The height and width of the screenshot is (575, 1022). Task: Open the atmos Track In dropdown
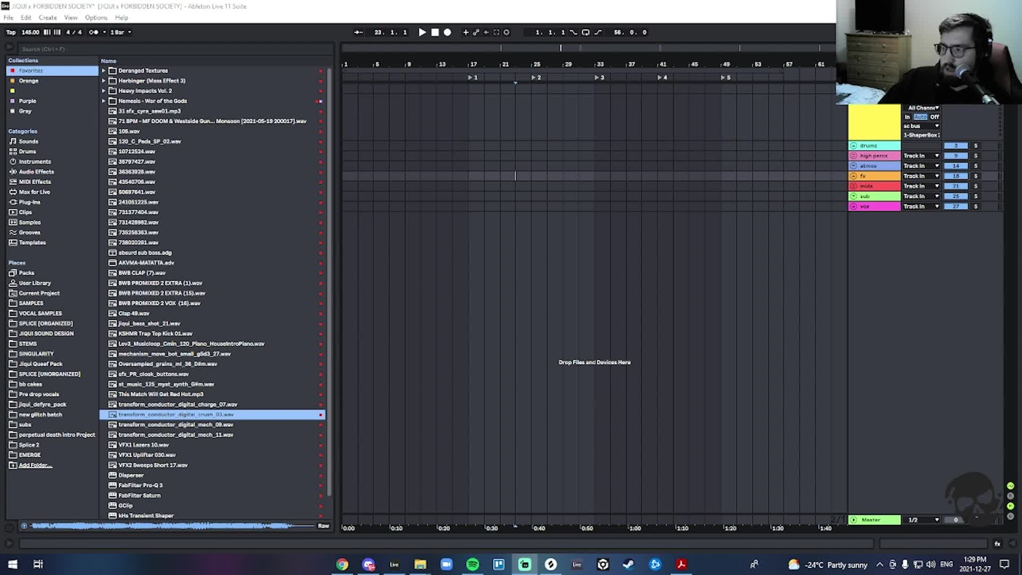click(921, 166)
